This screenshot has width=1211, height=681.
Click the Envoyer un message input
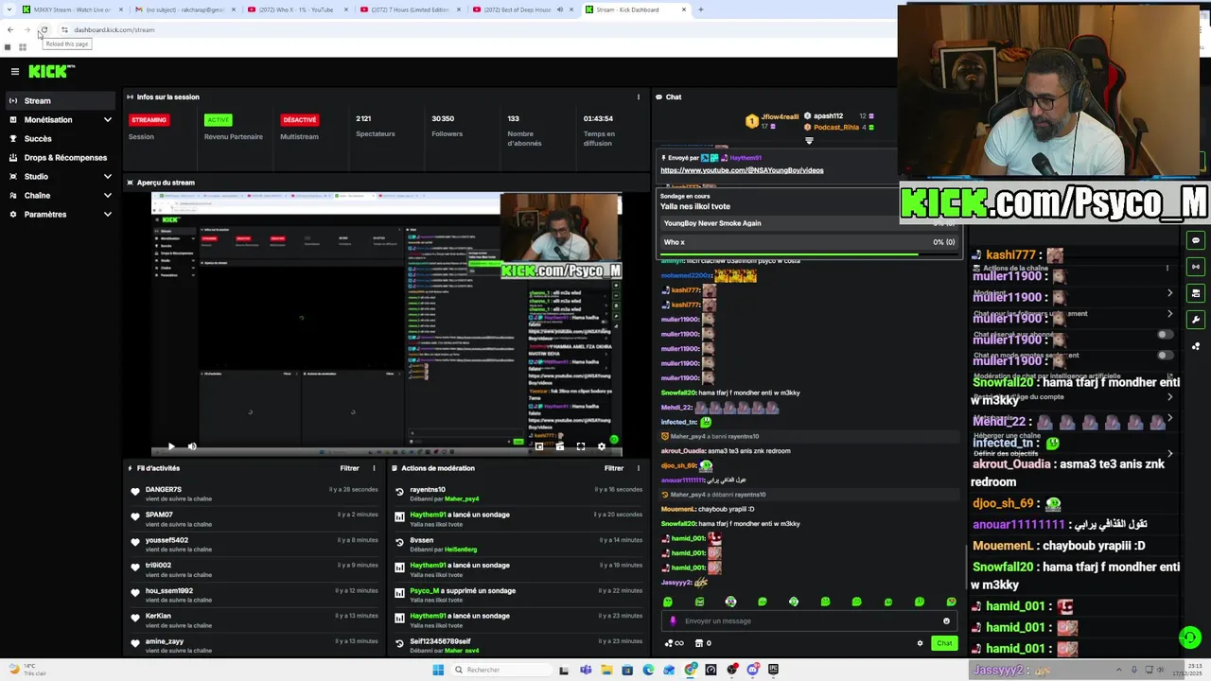pyautogui.click(x=809, y=621)
